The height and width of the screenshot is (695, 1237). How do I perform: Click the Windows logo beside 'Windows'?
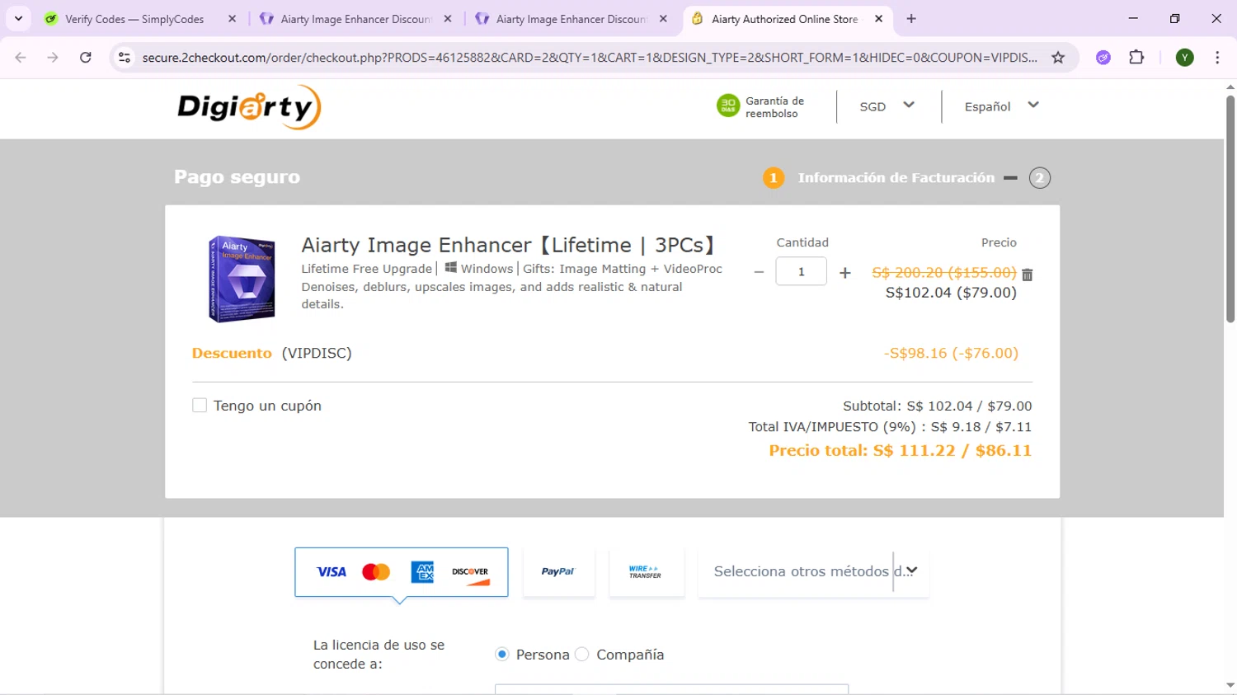click(x=451, y=268)
